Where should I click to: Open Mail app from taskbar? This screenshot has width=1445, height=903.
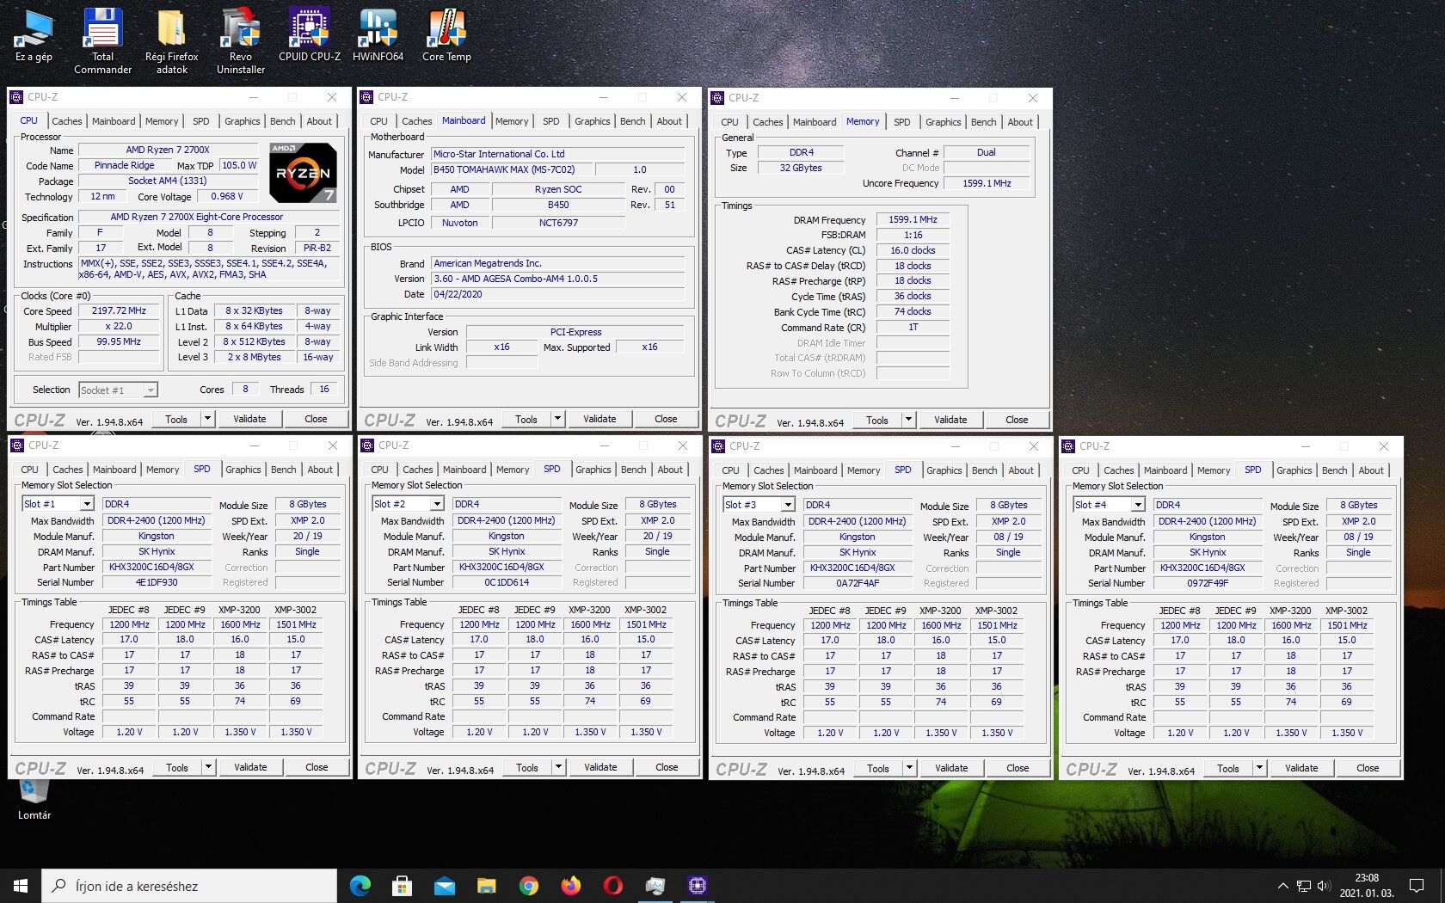(x=444, y=886)
